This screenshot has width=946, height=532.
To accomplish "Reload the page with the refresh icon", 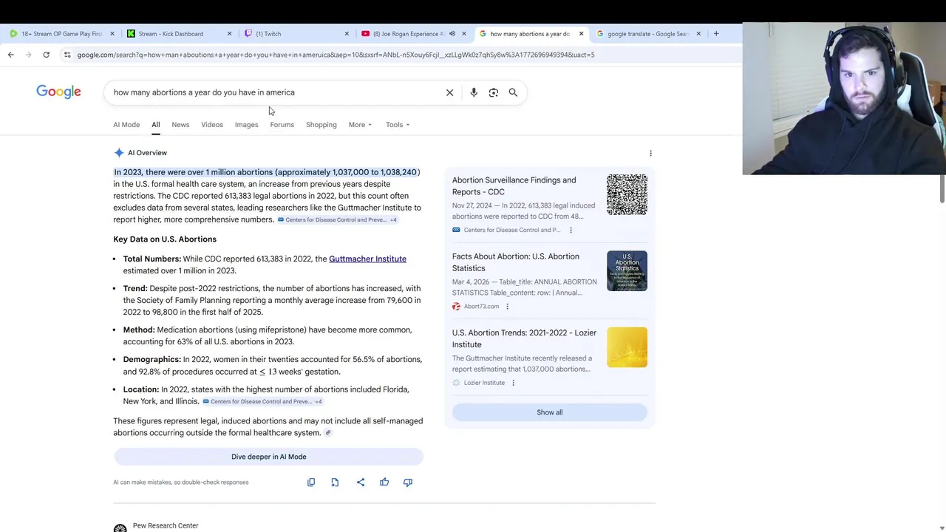I will pyautogui.click(x=46, y=55).
